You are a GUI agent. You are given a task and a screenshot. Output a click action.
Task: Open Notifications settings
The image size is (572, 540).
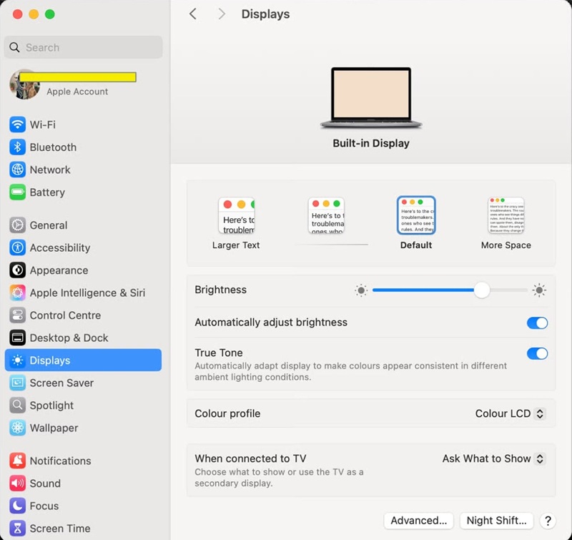coord(83,461)
